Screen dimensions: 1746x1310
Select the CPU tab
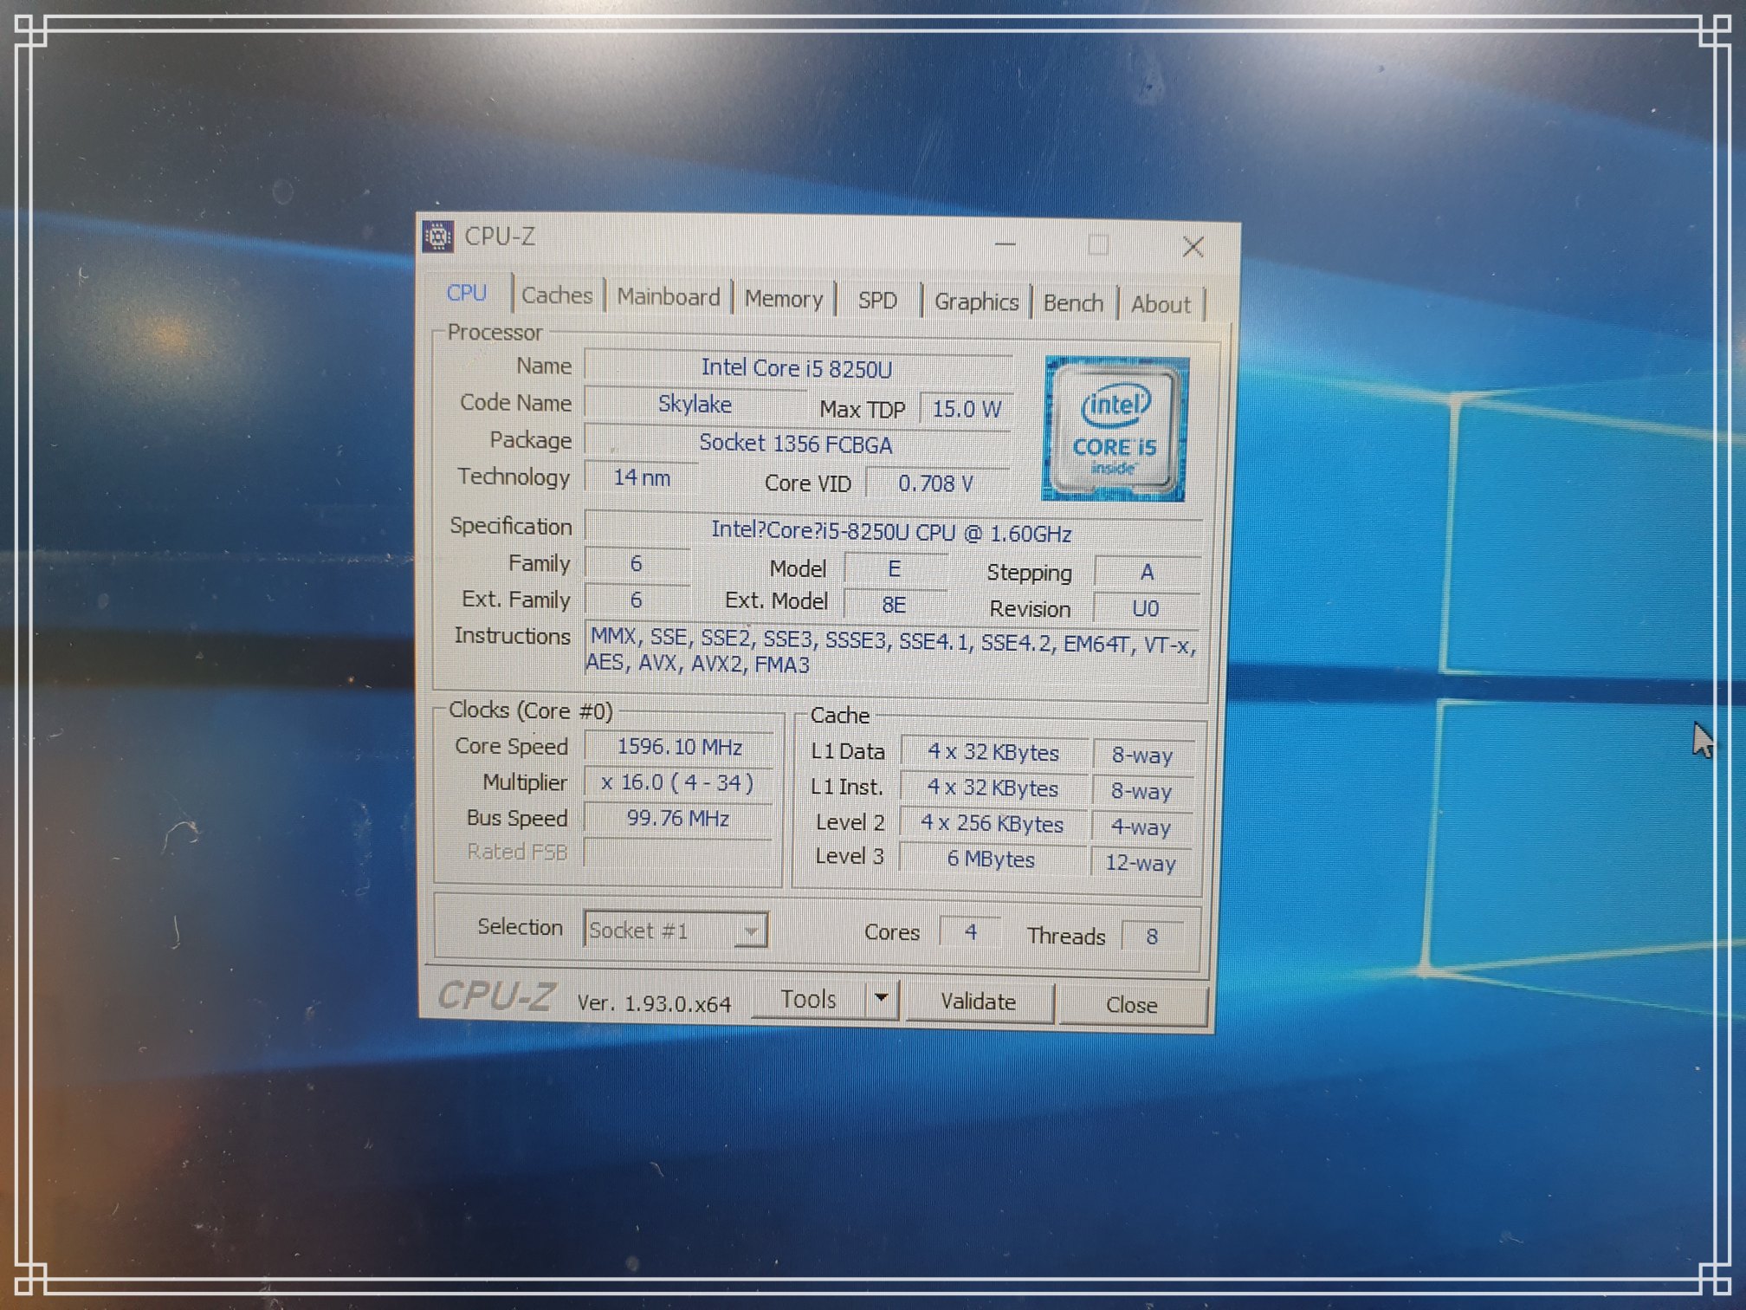click(x=467, y=294)
